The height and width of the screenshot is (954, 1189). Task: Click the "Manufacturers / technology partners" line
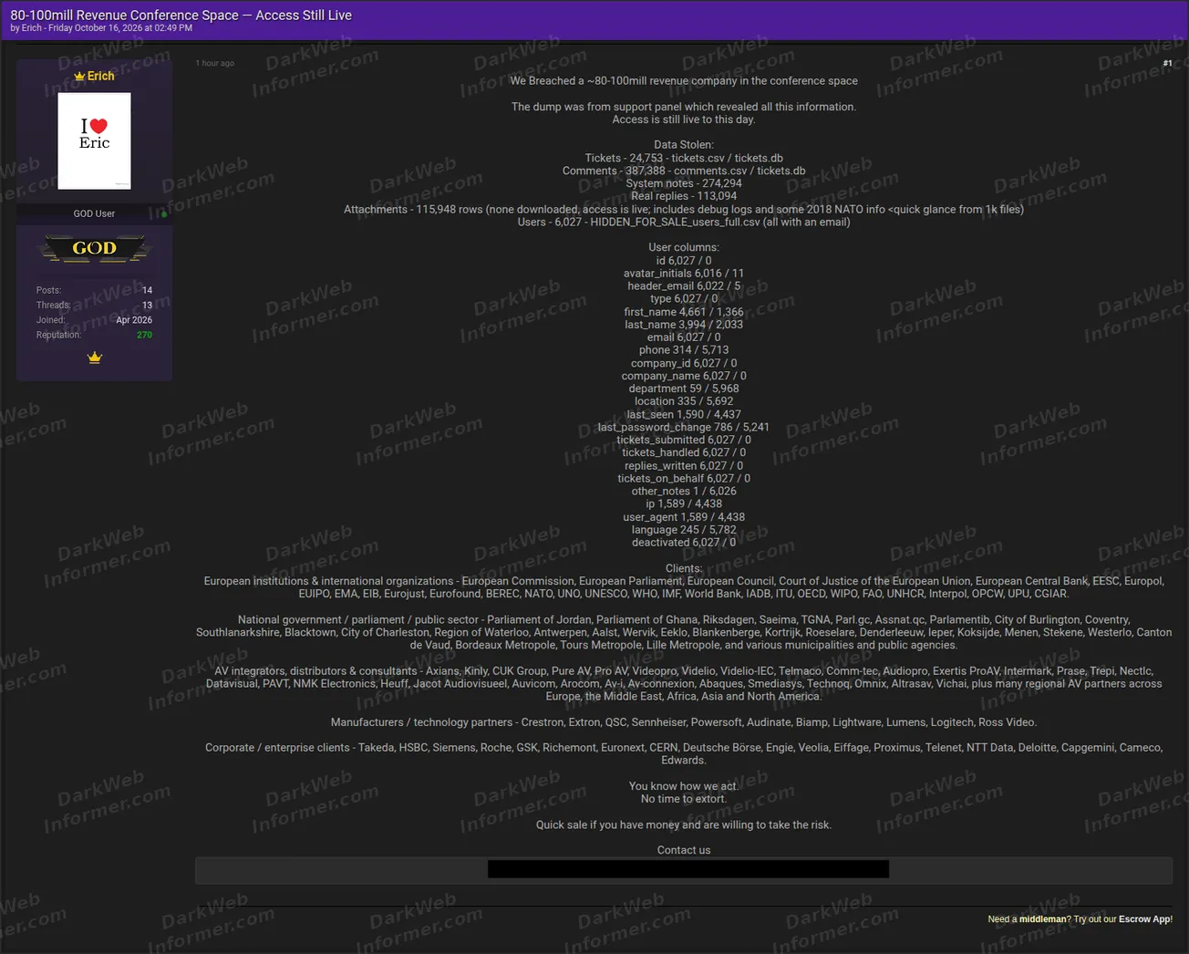pos(684,722)
